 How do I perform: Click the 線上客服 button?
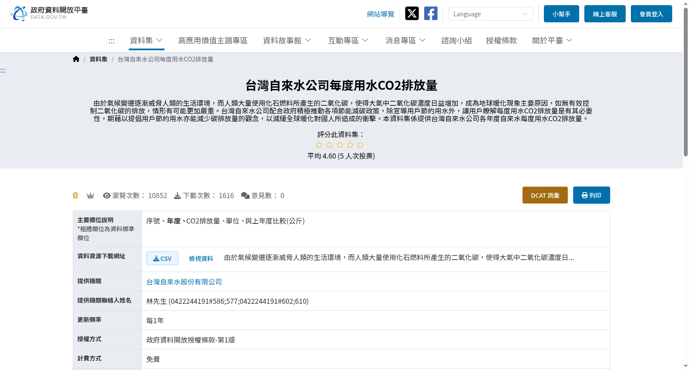pos(605,14)
